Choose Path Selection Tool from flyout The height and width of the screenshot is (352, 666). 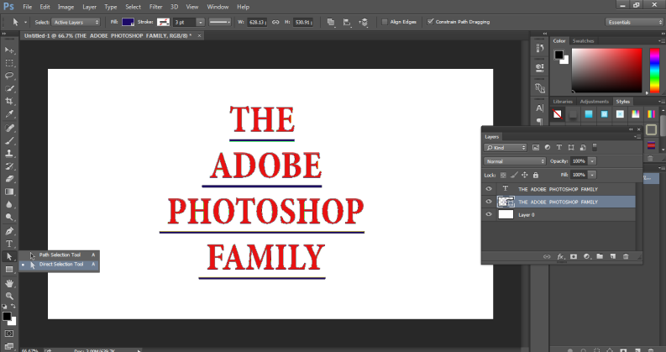[x=60, y=255]
